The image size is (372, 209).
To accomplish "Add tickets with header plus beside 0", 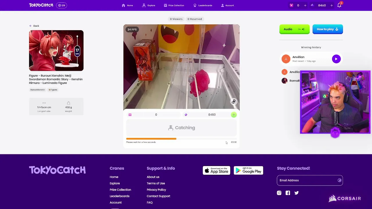I will (x=305, y=5).
